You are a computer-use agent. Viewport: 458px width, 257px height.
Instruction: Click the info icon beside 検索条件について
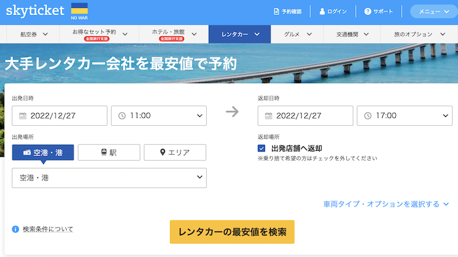tap(16, 229)
